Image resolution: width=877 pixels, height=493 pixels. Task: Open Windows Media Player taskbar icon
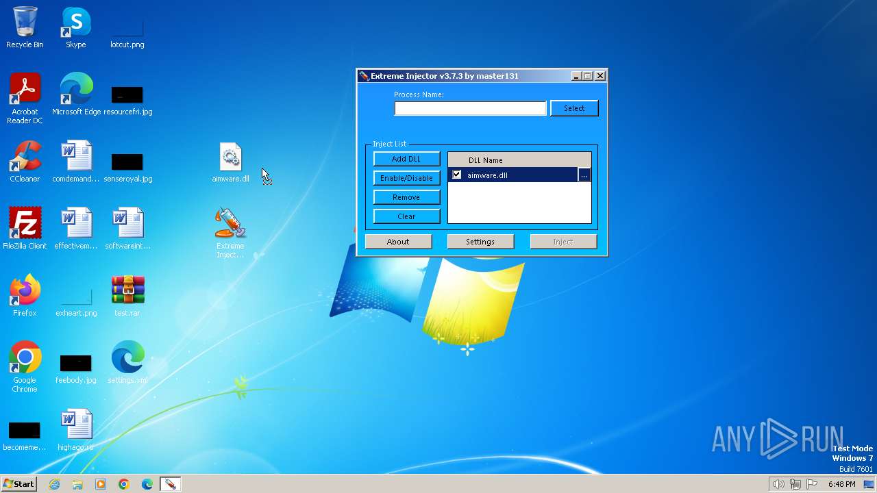click(x=101, y=484)
